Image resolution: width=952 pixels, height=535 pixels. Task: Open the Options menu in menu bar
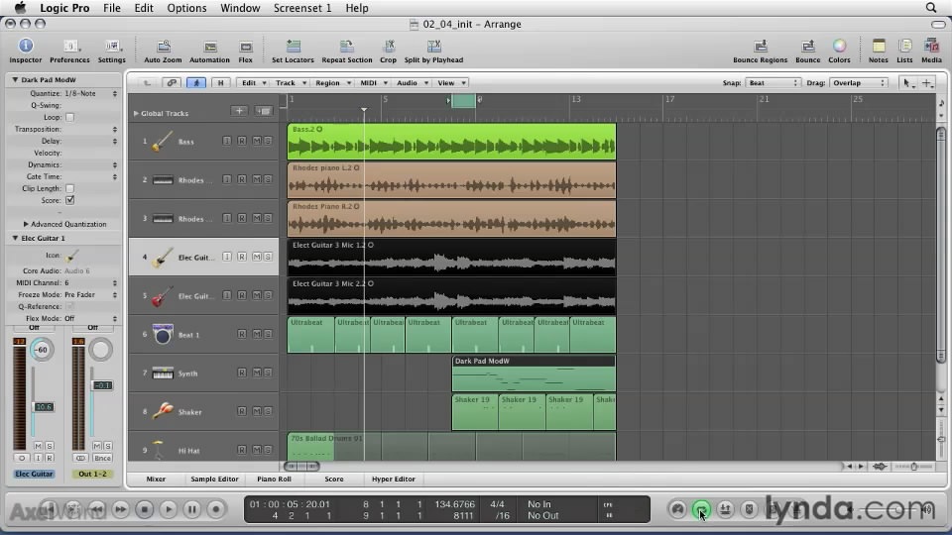coord(186,8)
